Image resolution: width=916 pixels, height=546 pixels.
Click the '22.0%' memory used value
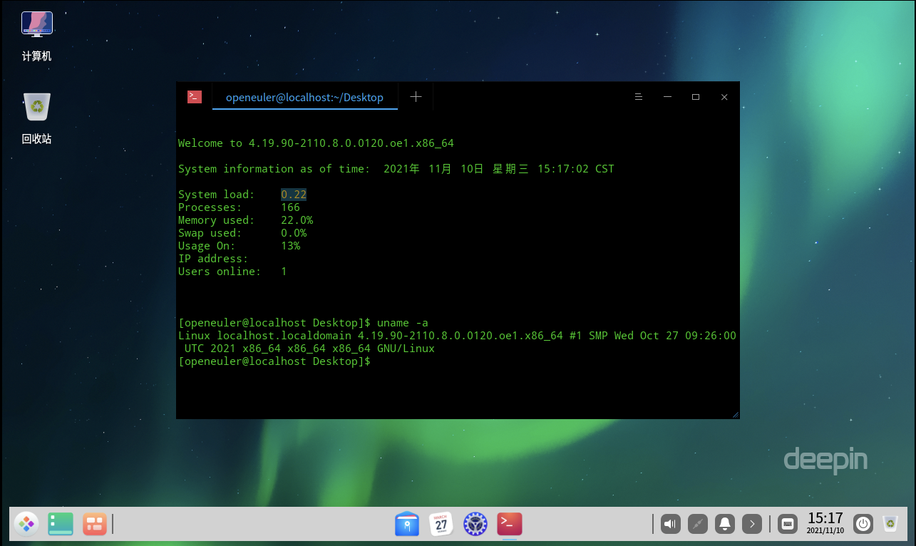click(x=297, y=220)
